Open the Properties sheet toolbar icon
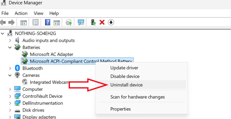Image resolution: width=231 pixels, height=119 pixels. tap(36, 23)
